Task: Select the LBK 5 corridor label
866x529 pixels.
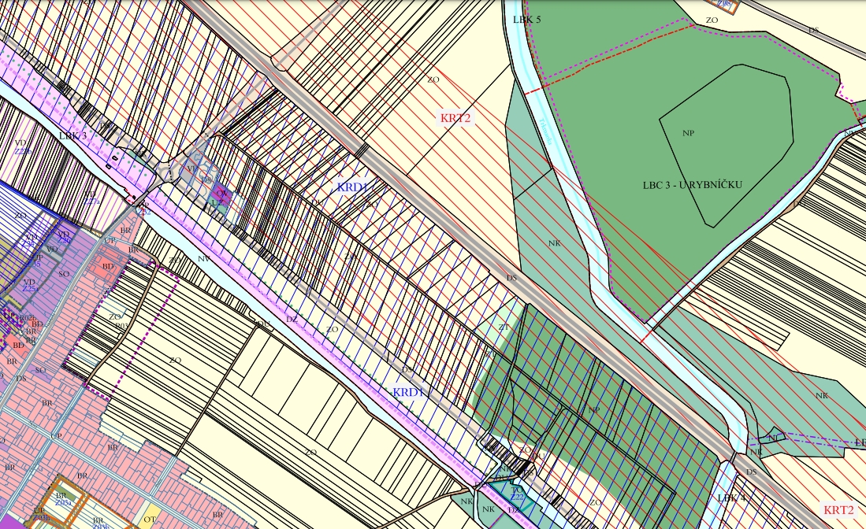Action: (526, 18)
